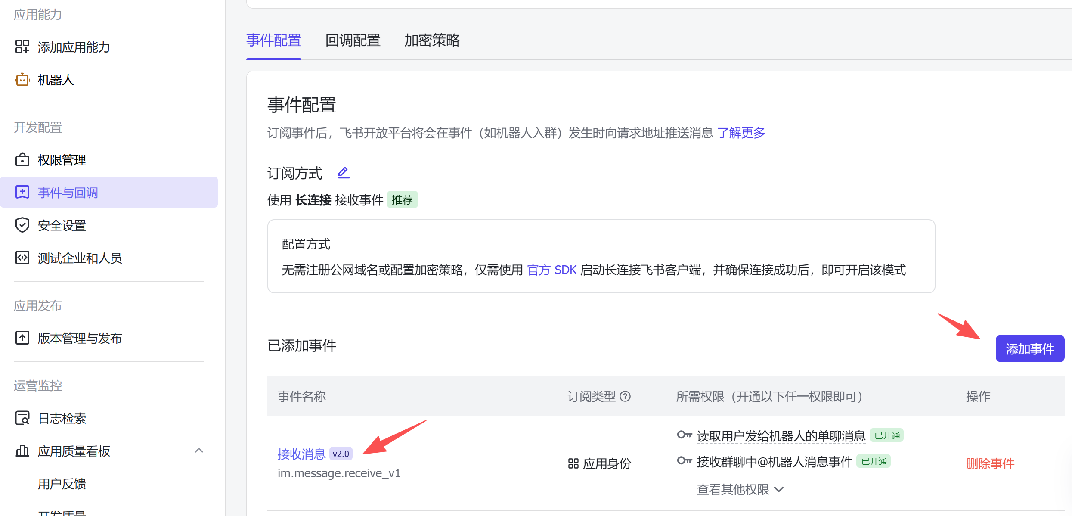Switch to the 回调配置 tab
This screenshot has height=516, width=1072.
point(353,40)
